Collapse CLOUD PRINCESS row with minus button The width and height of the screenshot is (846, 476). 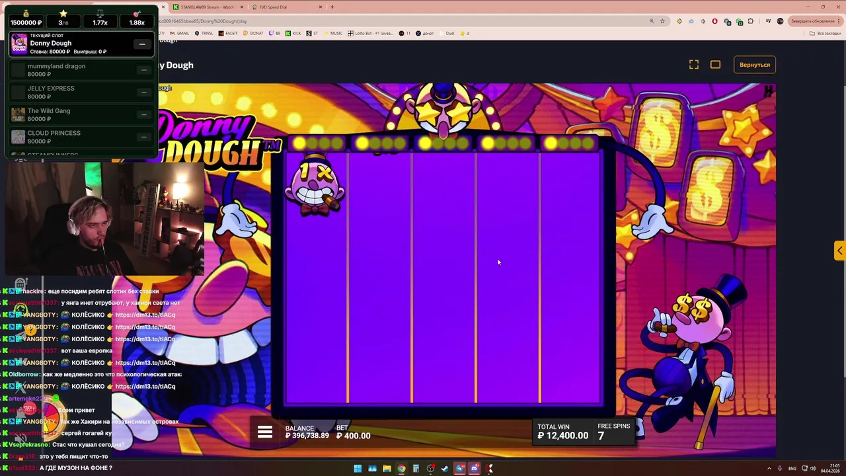coord(143,137)
